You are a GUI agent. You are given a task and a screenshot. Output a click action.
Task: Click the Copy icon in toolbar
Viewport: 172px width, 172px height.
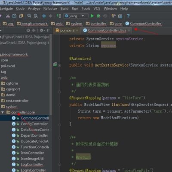14,16
